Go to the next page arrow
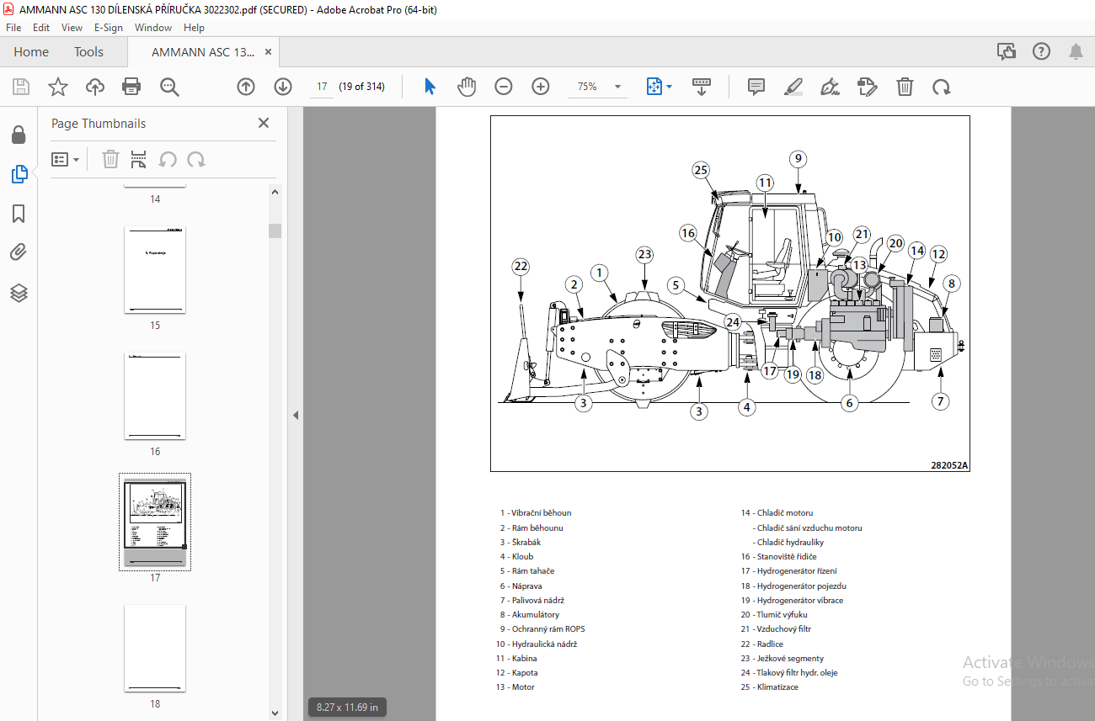1095x721 pixels. click(x=283, y=87)
